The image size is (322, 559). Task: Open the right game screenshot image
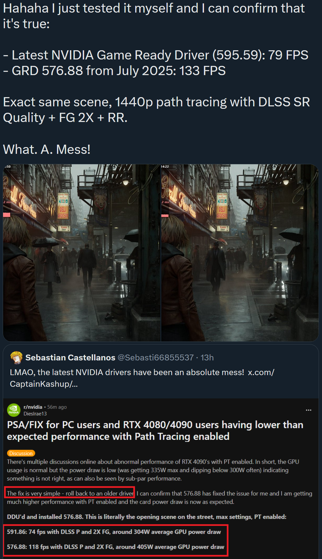point(240,253)
